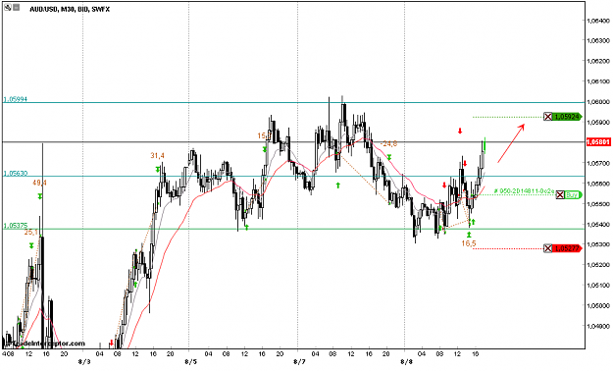The height and width of the screenshot is (371, 613).
Task: Click the 1,06400 price axis value
Action: [598, 20]
